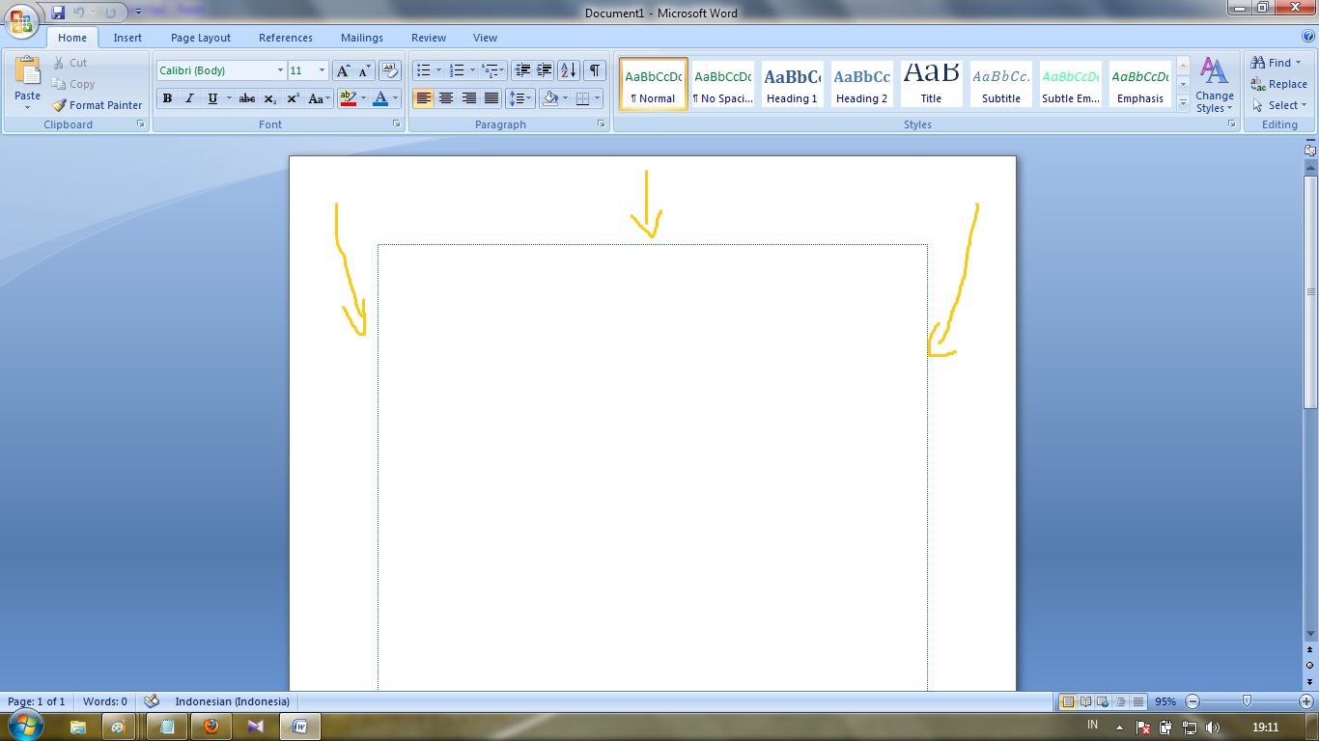
Task: Zoom in with plus button
Action: 1306,701
